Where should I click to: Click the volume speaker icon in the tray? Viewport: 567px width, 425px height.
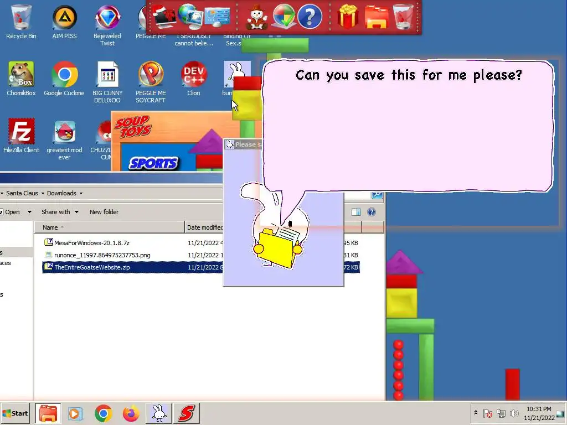tap(514, 413)
